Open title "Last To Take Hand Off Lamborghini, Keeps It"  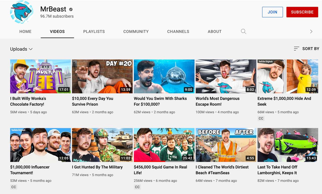click(277, 170)
